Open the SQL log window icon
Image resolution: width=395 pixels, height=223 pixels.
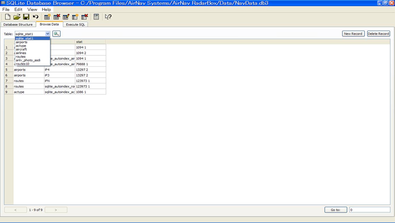coord(96,17)
